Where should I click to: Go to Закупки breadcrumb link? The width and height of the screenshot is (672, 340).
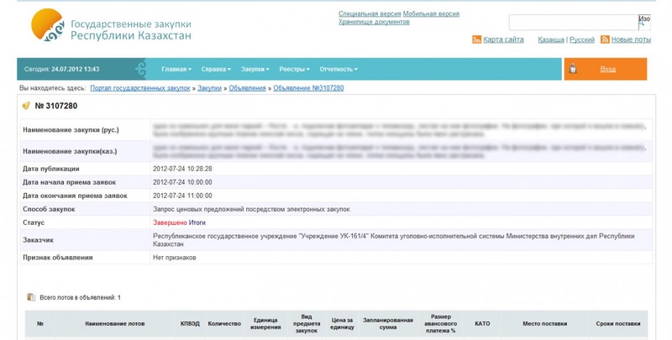tap(209, 88)
